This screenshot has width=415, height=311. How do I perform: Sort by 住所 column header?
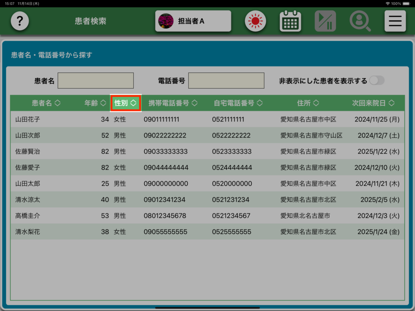308,103
